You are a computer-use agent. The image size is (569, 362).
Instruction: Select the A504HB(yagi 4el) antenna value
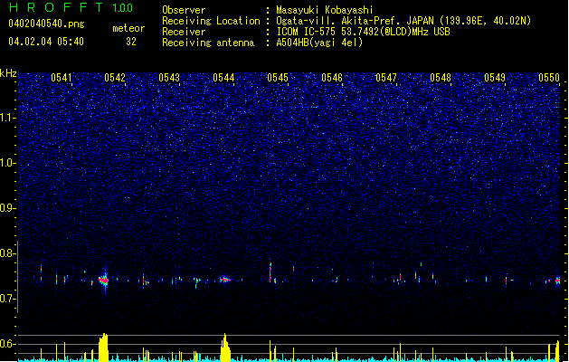click(x=319, y=43)
